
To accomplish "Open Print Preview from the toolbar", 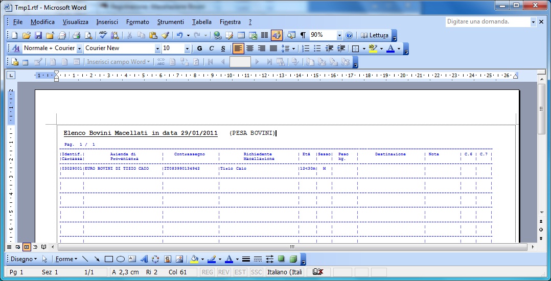I will (88, 35).
